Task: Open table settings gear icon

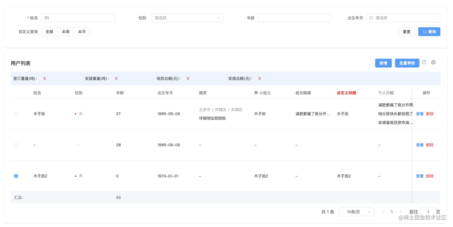Action: pos(433,62)
